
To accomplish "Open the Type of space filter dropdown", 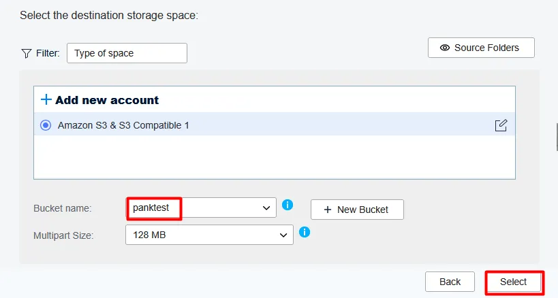I will [x=127, y=53].
